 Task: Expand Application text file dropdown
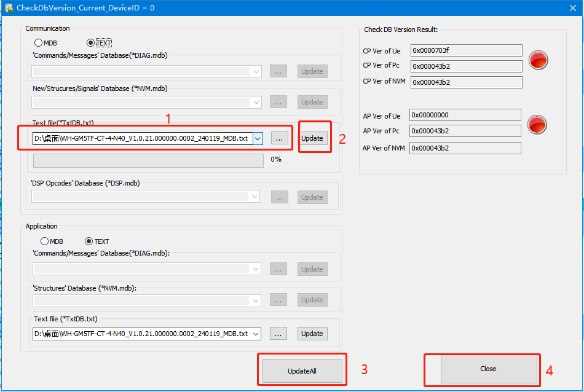256,334
